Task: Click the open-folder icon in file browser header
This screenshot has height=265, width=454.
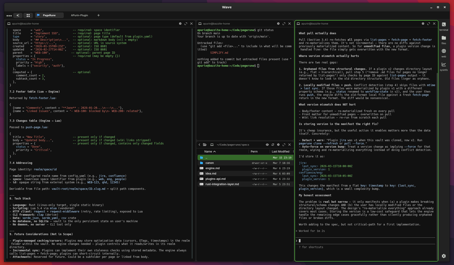Action: [x=205, y=145]
